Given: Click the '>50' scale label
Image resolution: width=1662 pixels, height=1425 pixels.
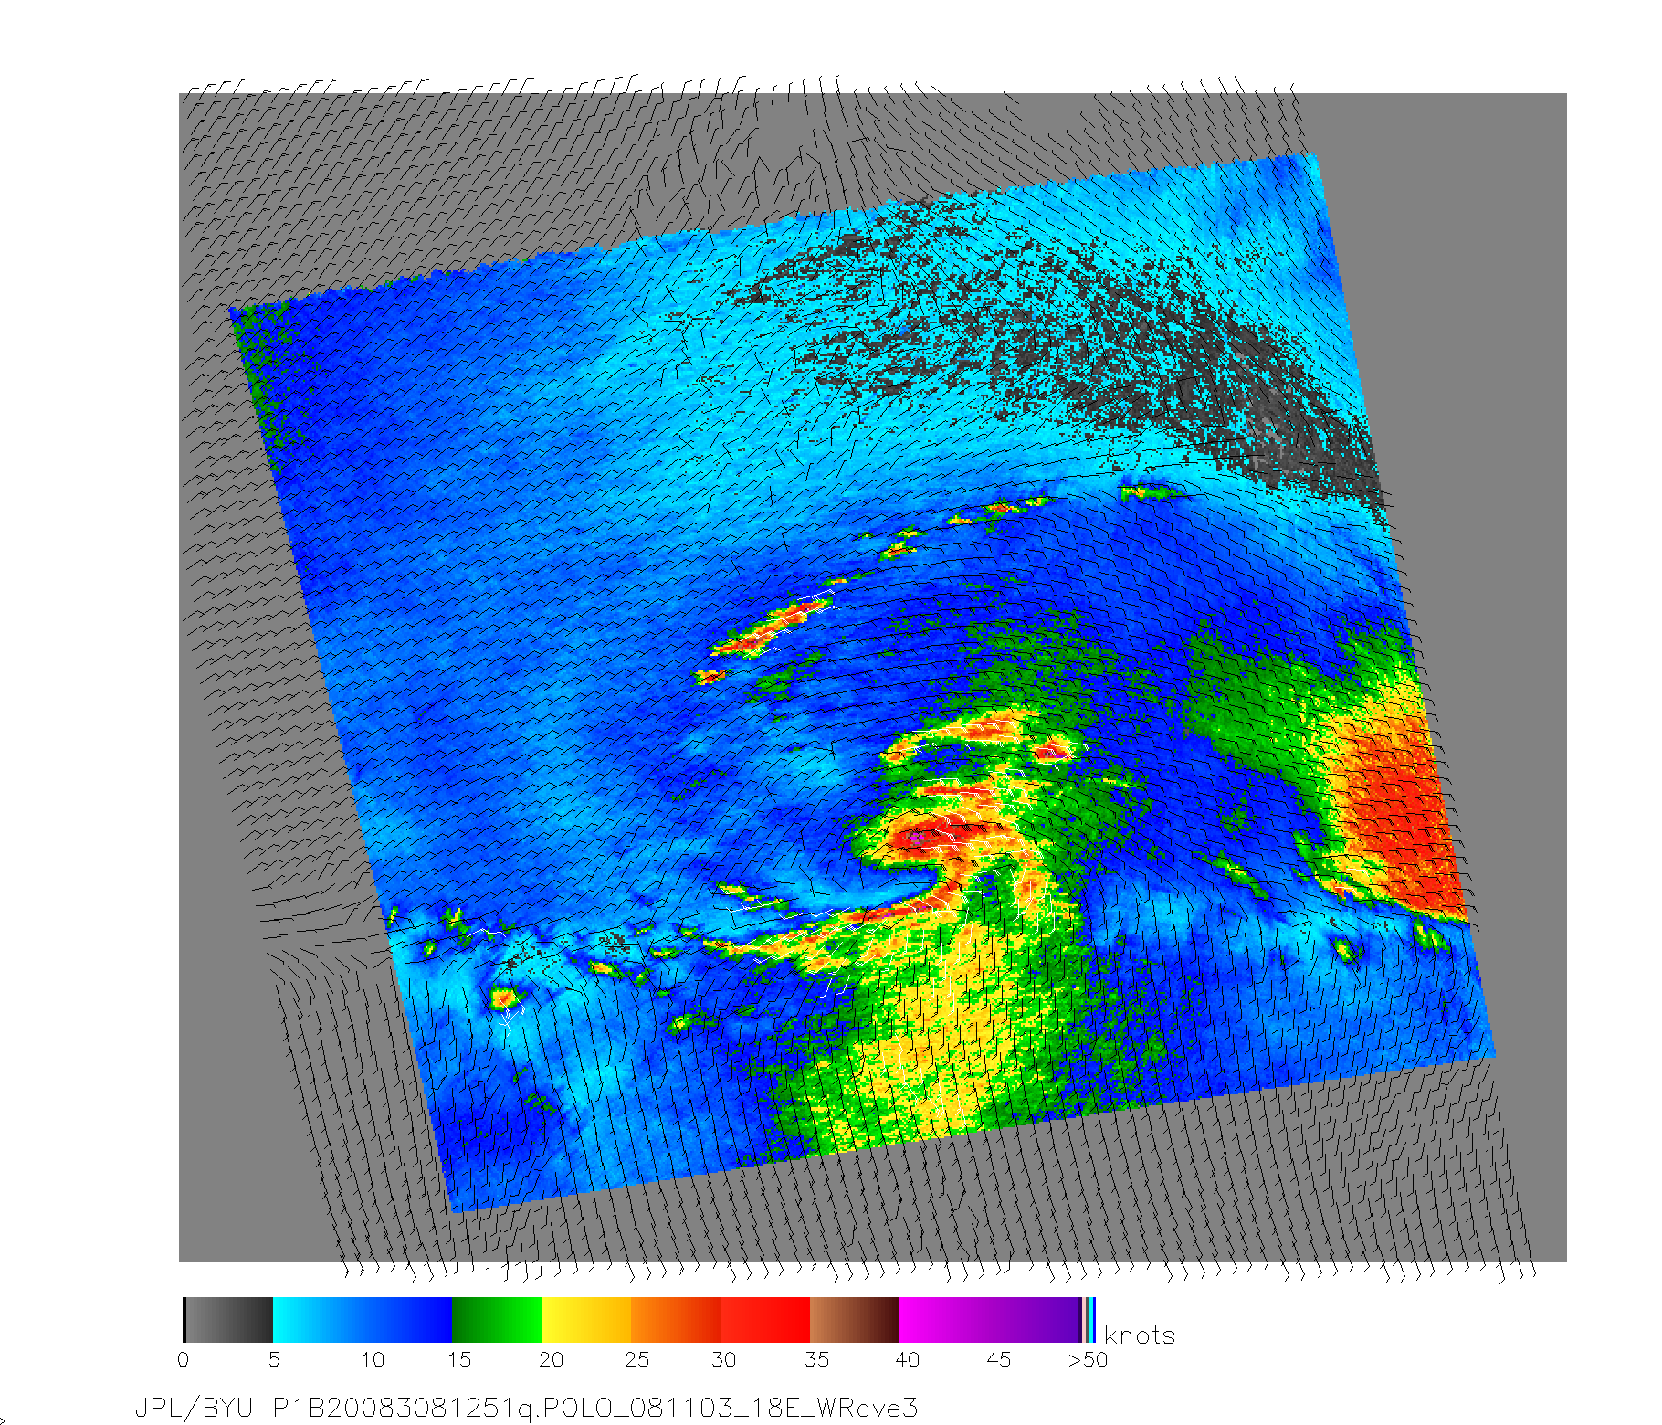Looking at the screenshot, I should click(x=1088, y=1360).
